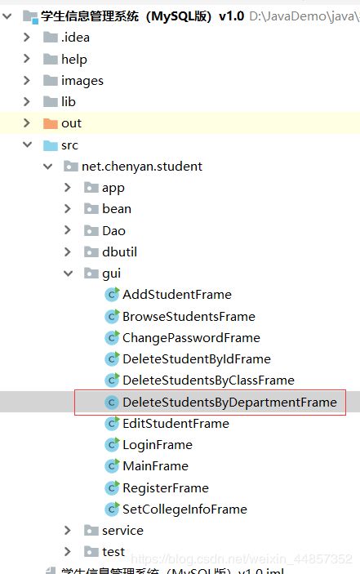Screen dimensions: 360x574
Task: Click the service package icon
Action: point(91,530)
